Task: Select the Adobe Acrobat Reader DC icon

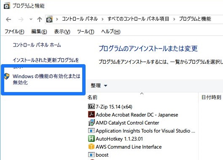Action: tap(91, 114)
